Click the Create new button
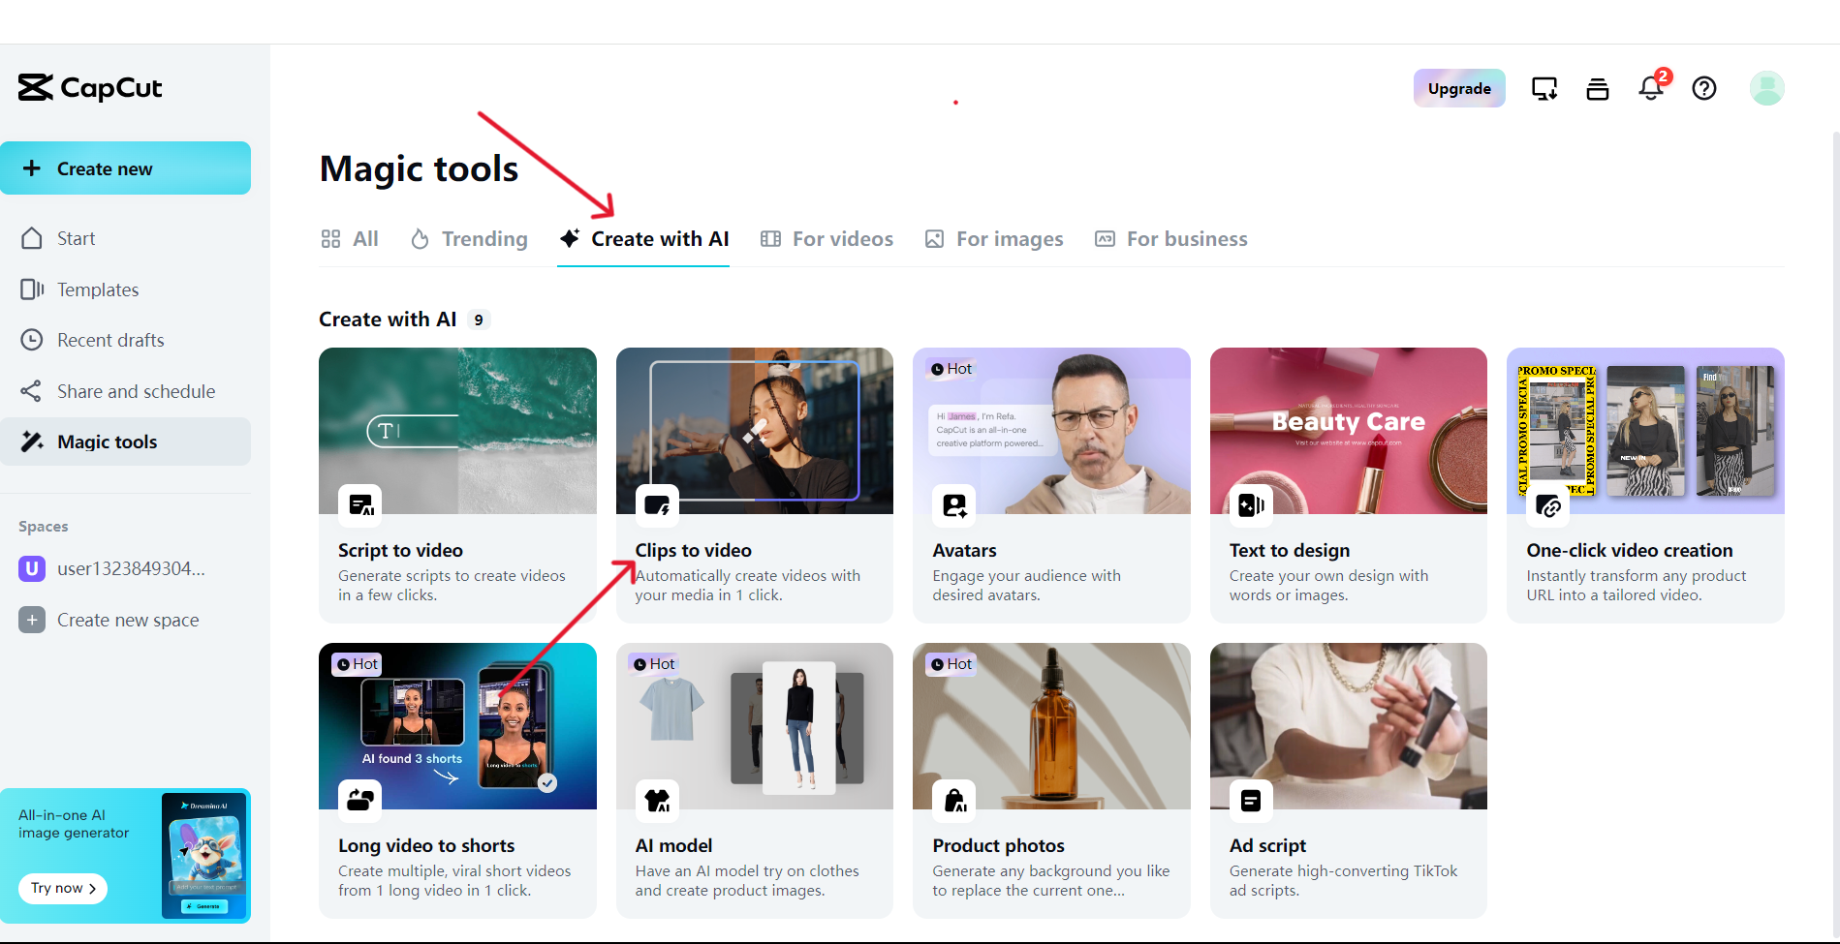Image resolution: width=1840 pixels, height=944 pixels. point(125,168)
